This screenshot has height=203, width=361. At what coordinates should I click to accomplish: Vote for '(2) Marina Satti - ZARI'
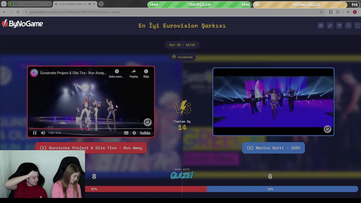point(273,148)
